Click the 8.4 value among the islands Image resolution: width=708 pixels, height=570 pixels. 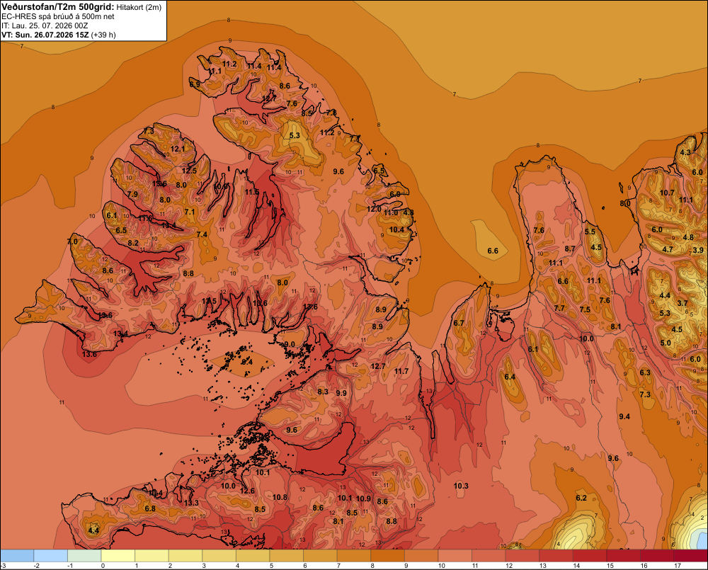tap(247, 362)
